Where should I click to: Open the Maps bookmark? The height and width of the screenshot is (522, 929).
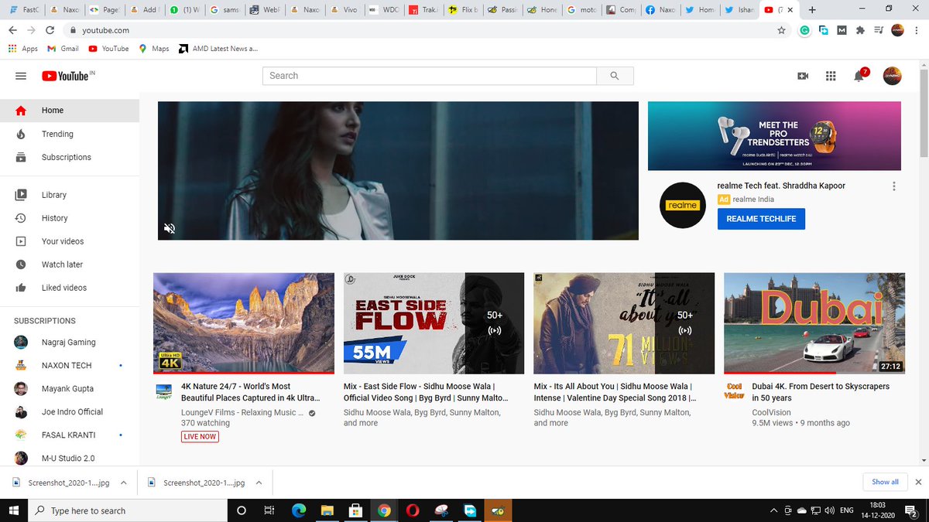[x=153, y=48]
